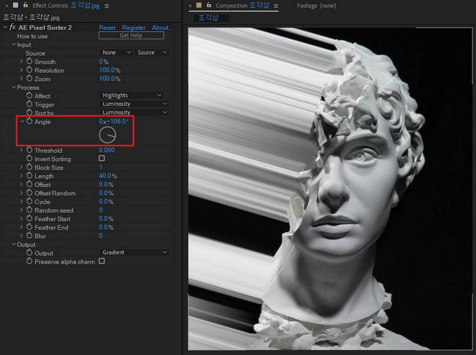Close the Effect Controls panel tab
This screenshot has width=476, height=355.
6,6
